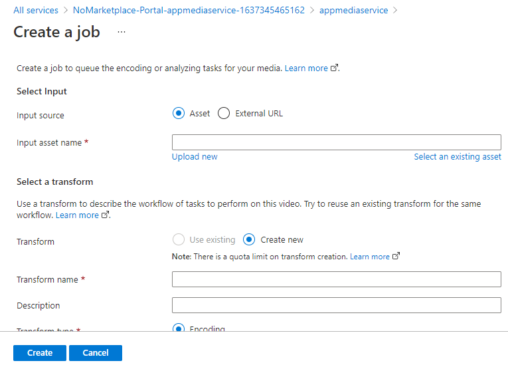The height and width of the screenshot is (373, 508).
Task: Select the Create new transform option
Action: coord(249,239)
